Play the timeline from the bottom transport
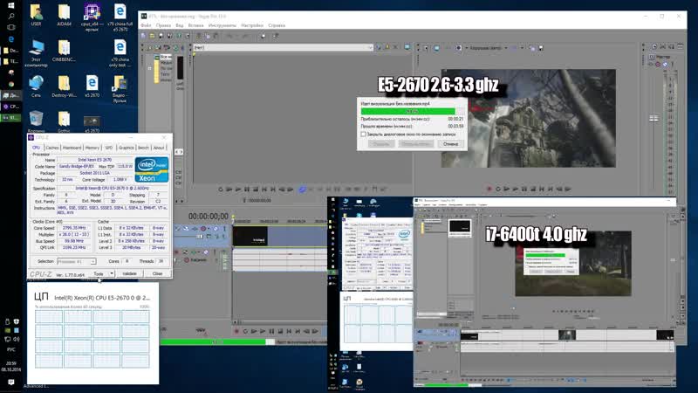This screenshot has height=393, width=698. tap(263, 331)
